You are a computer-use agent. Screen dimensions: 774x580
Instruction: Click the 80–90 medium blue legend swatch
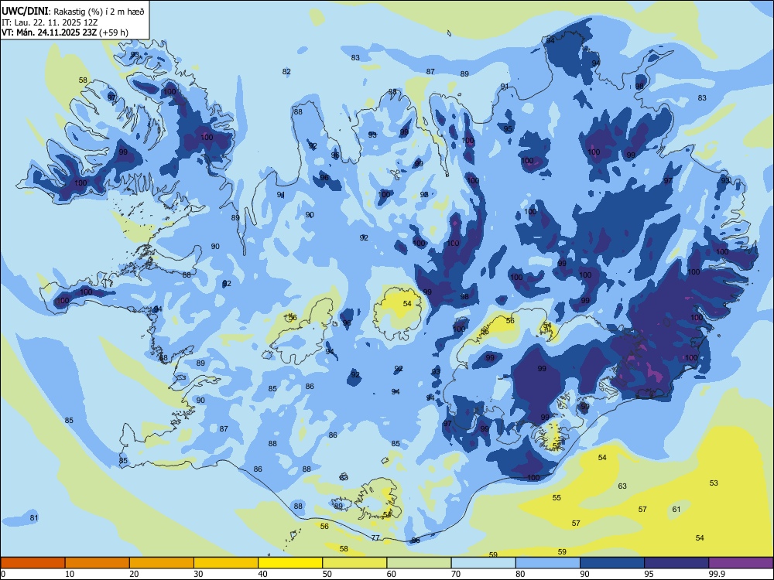pyautogui.click(x=548, y=563)
